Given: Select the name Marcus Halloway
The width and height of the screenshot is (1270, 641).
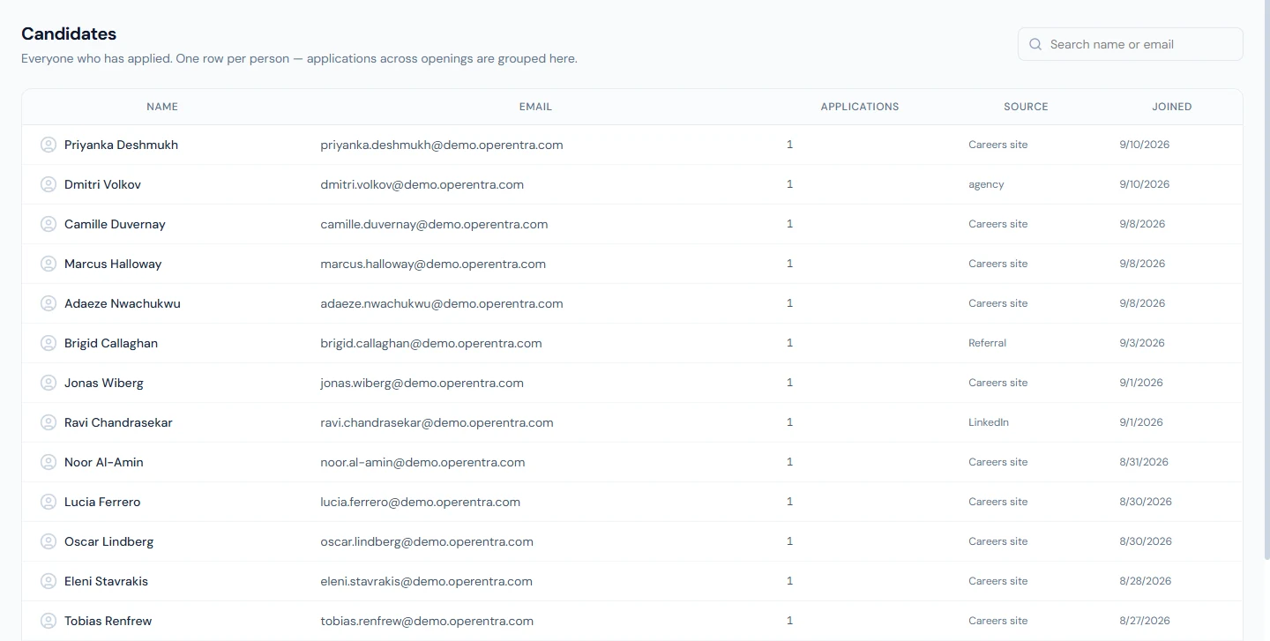Looking at the screenshot, I should [113, 264].
